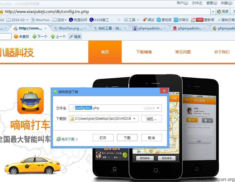Click the find-in-page search box

click(x=6, y=36)
